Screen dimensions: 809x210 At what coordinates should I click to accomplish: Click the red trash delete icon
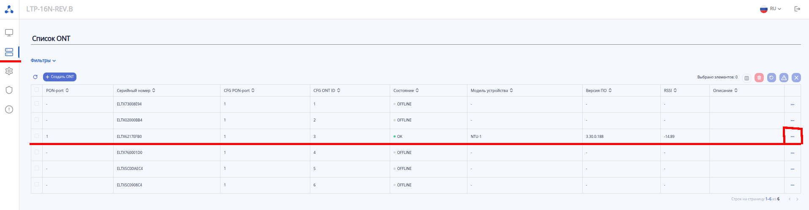[x=759, y=78]
